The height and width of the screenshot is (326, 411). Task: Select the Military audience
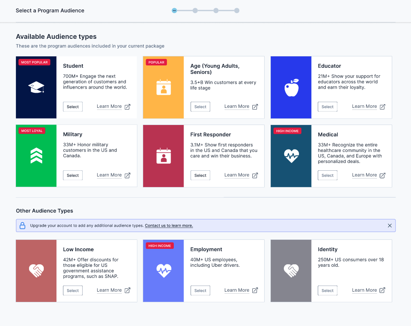[x=73, y=175]
